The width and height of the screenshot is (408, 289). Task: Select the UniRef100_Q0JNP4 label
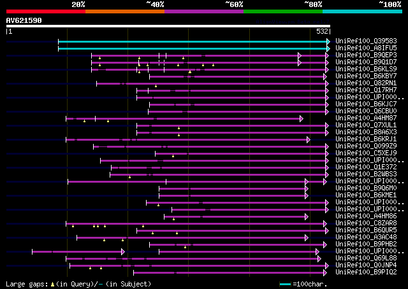tap(366, 265)
